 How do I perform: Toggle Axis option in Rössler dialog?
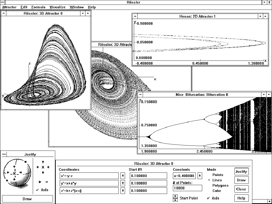click(208, 198)
